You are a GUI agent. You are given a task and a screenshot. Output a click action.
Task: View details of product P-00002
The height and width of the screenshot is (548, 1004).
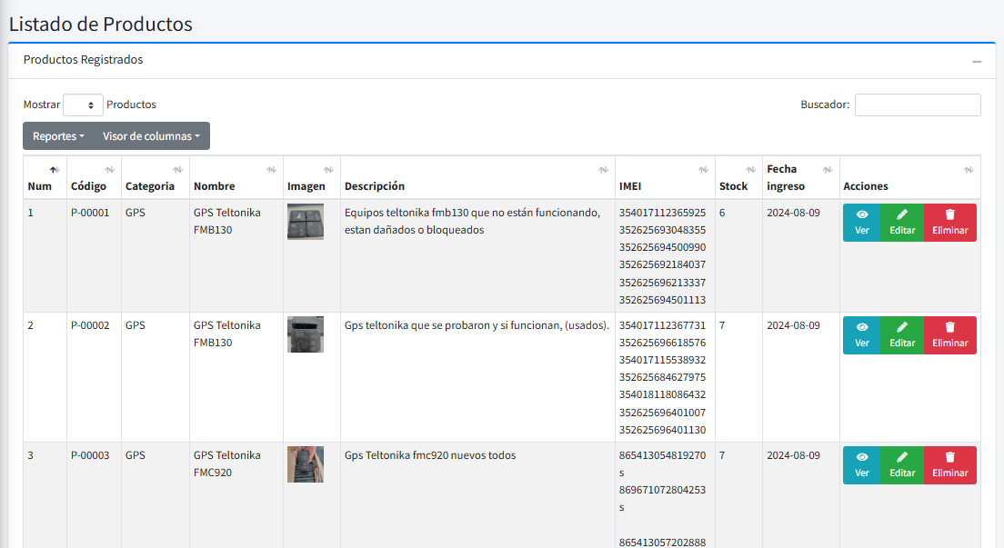[x=861, y=335]
